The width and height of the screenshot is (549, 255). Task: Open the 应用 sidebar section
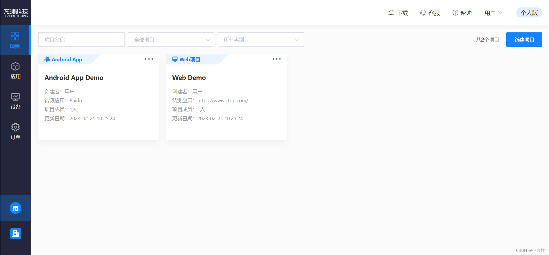pos(15,70)
